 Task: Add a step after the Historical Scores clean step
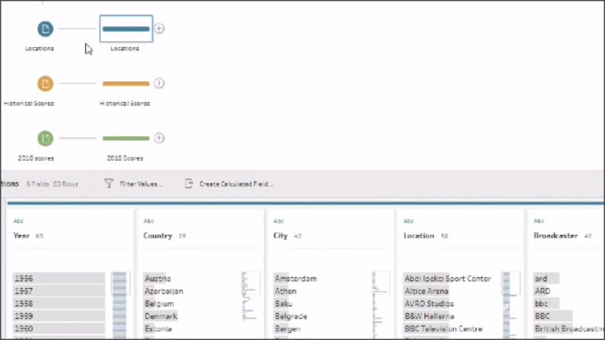[x=159, y=83]
